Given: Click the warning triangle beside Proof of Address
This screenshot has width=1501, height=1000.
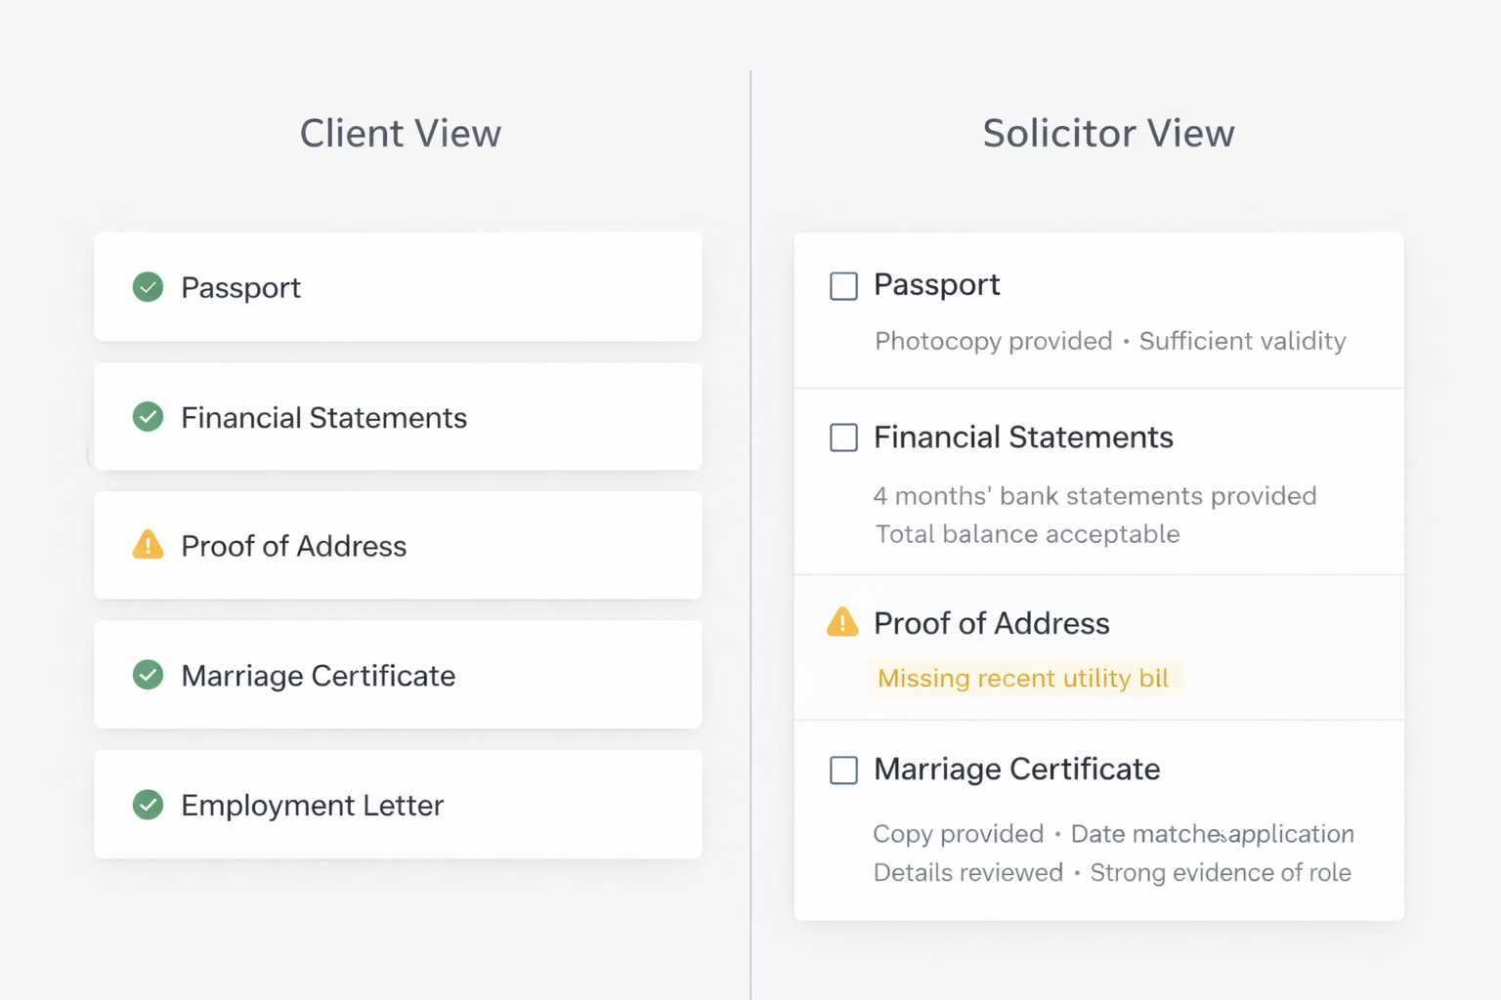Looking at the screenshot, I should tap(148, 546).
